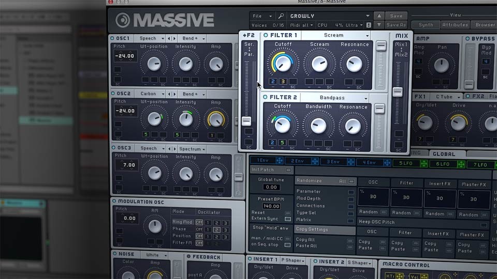Toggle Bypass section power button
The image size is (497, 279).
point(467,38)
